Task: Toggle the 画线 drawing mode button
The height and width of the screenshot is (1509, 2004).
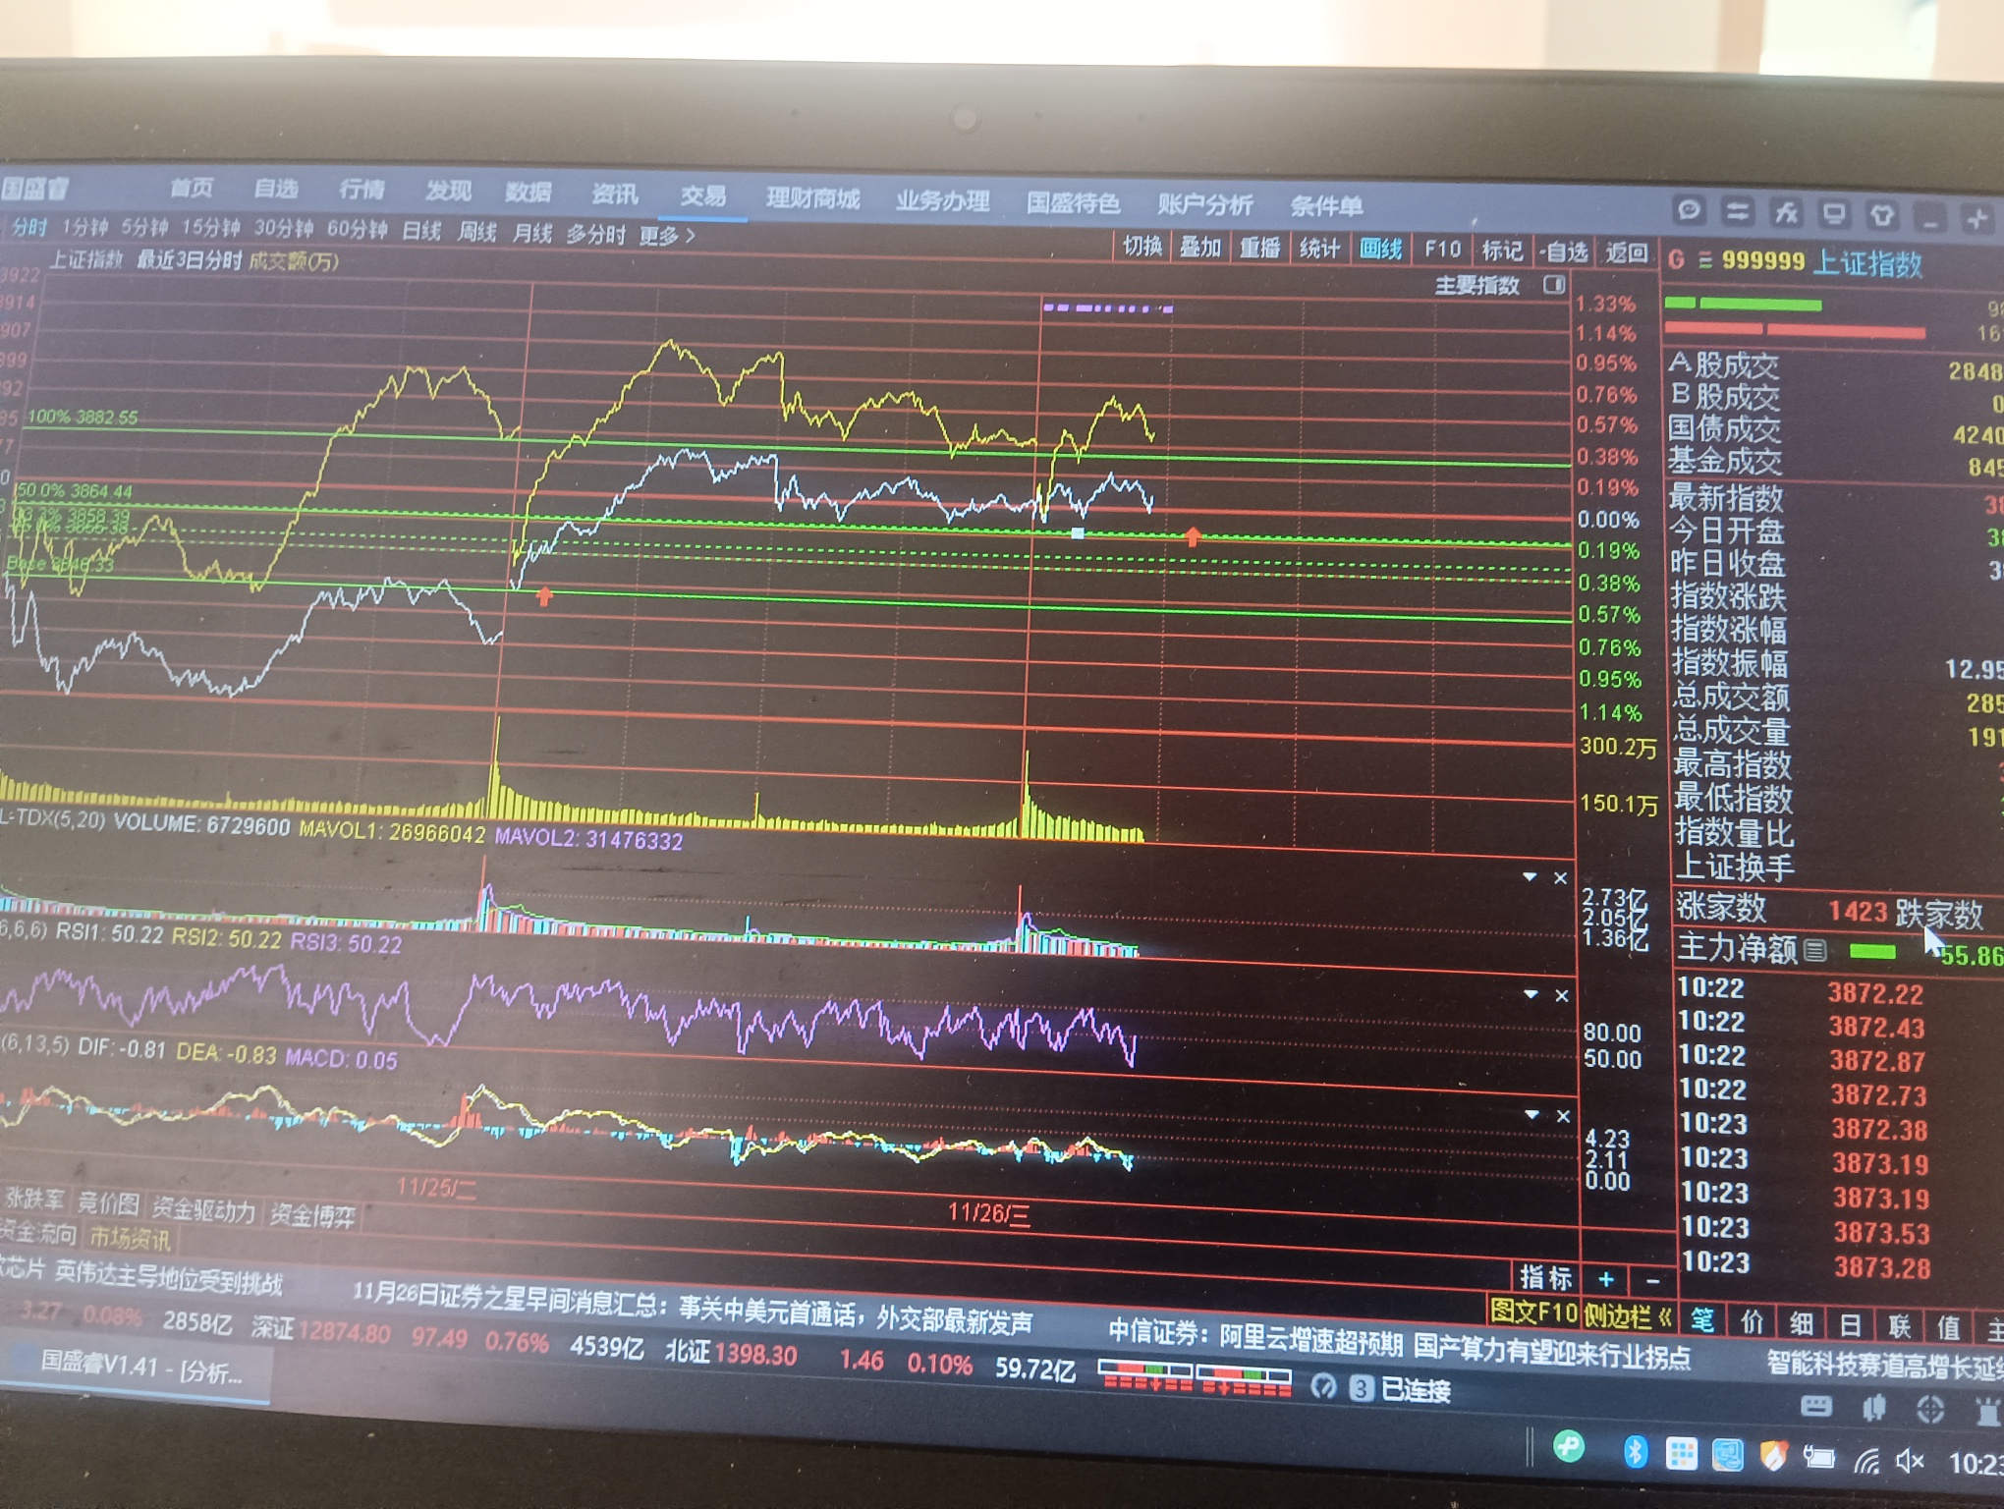Action: (1380, 250)
